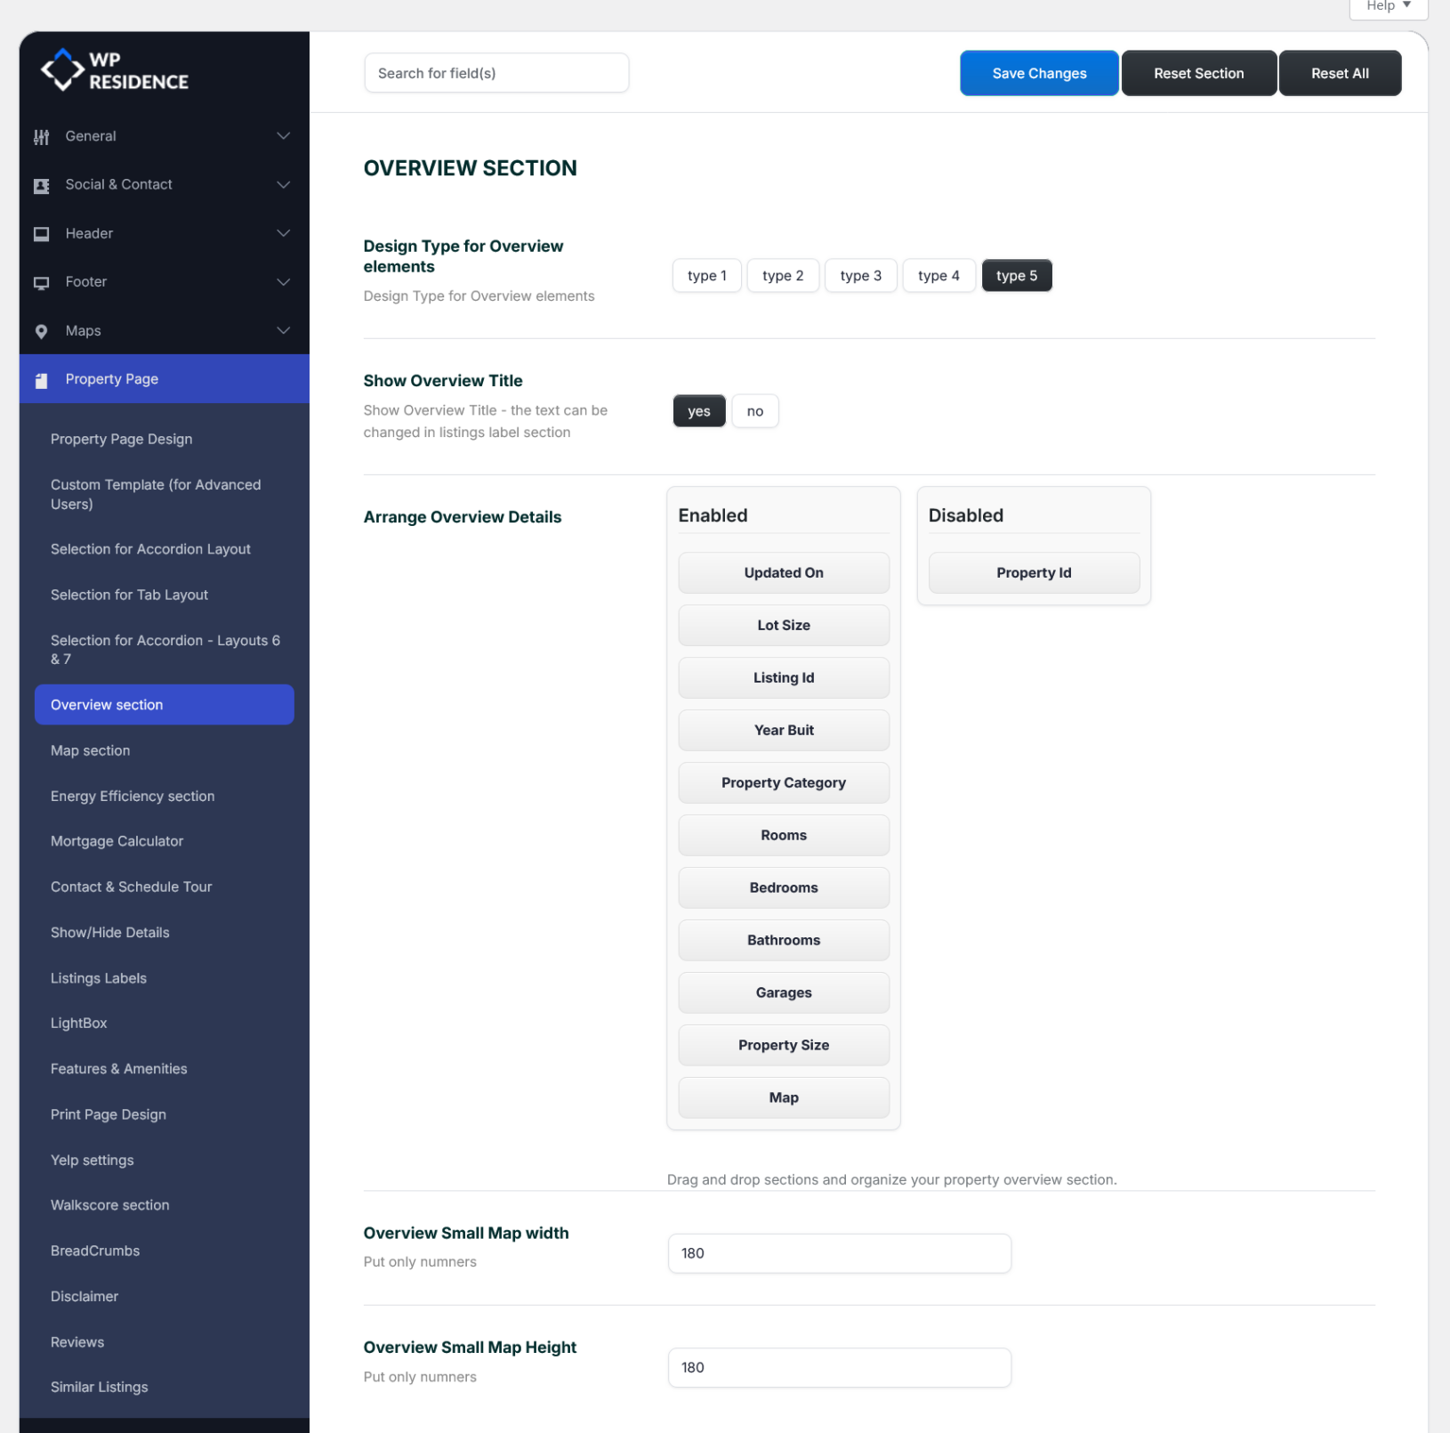Click the Maps pin icon
The image size is (1450, 1433).
pyautogui.click(x=41, y=332)
